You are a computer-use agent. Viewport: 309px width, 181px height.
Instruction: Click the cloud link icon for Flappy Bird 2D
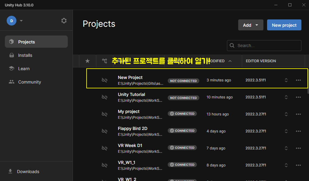105,131
